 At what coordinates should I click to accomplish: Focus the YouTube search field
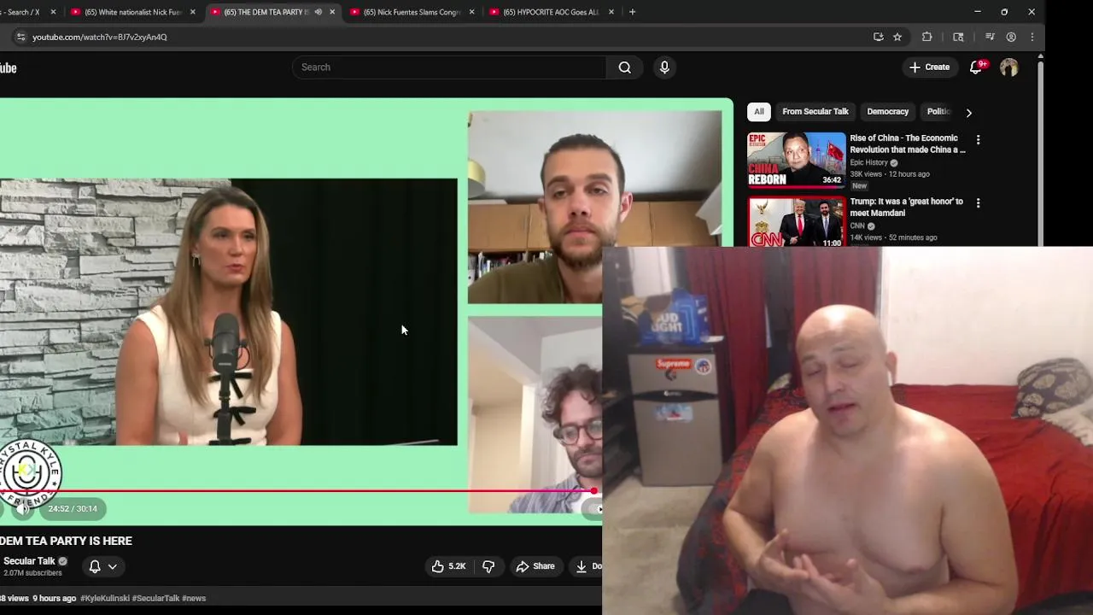[449, 67]
